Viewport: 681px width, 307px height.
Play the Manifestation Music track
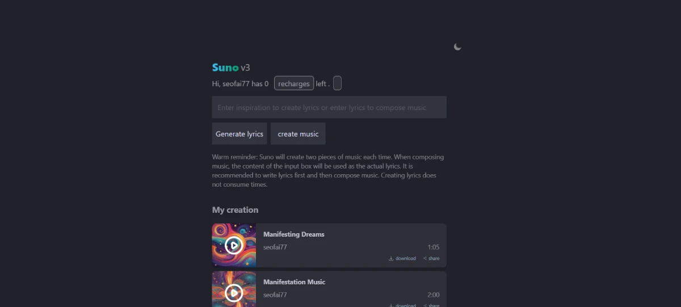tap(234, 293)
